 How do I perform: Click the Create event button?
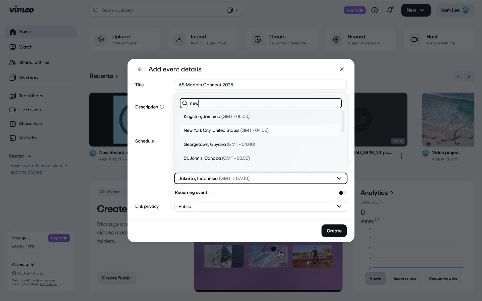point(334,231)
